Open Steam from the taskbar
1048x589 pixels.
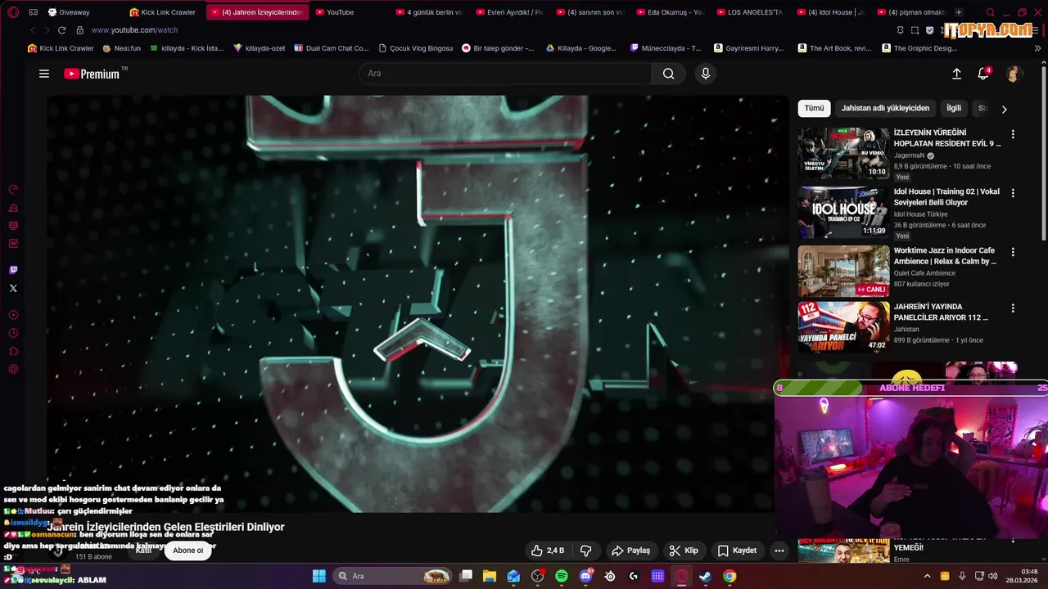[705, 576]
